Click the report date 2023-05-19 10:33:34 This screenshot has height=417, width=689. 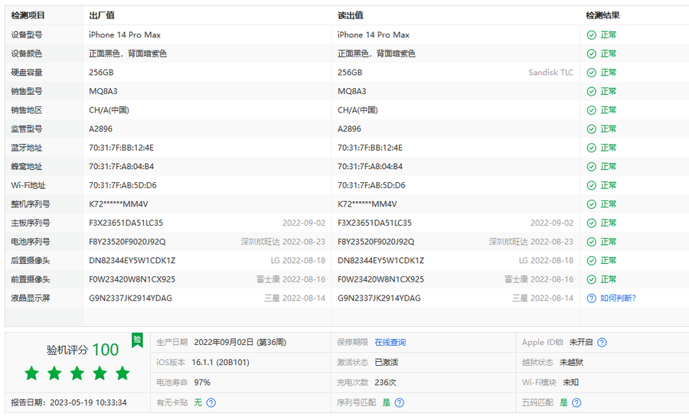[x=88, y=402]
